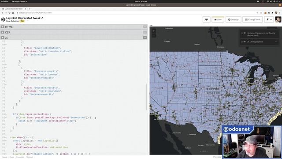Open Google Chrome app menu in top bar

[x=19, y=1]
